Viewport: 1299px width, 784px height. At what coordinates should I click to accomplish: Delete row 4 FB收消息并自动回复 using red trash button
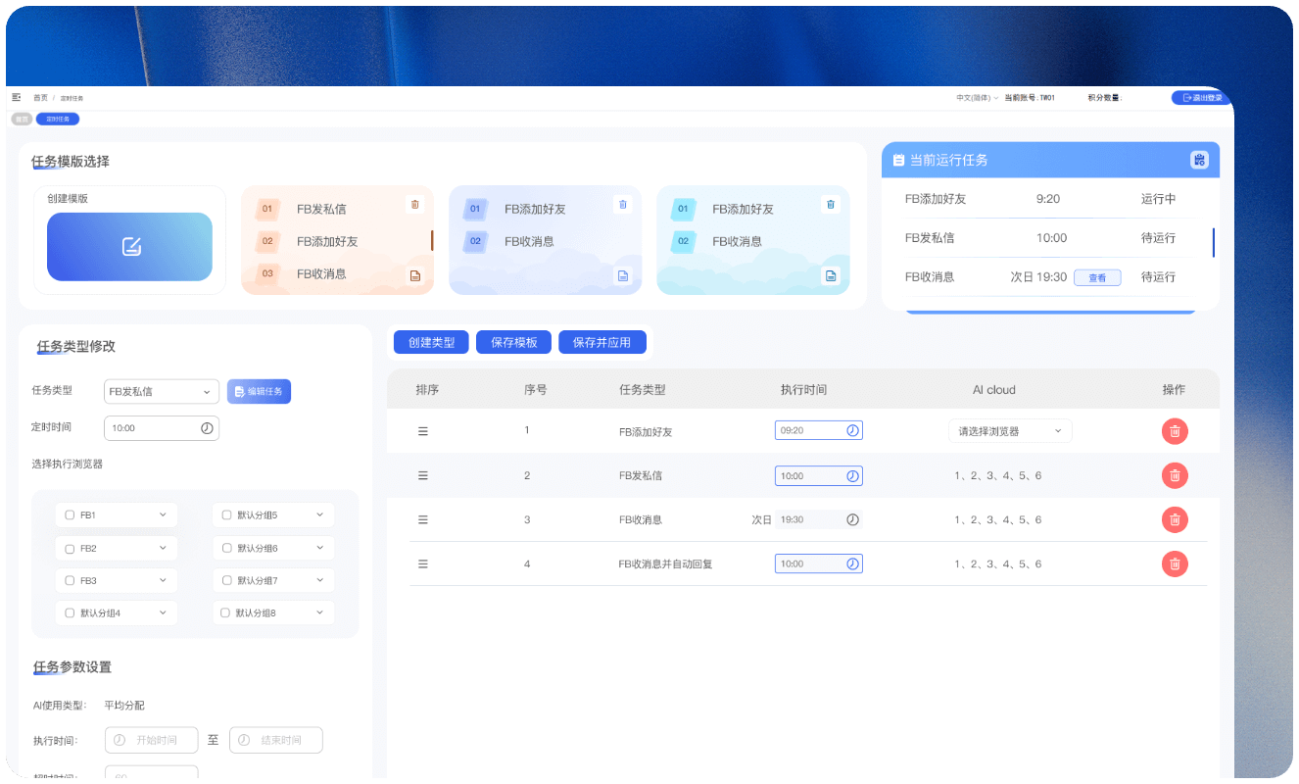[x=1175, y=563]
